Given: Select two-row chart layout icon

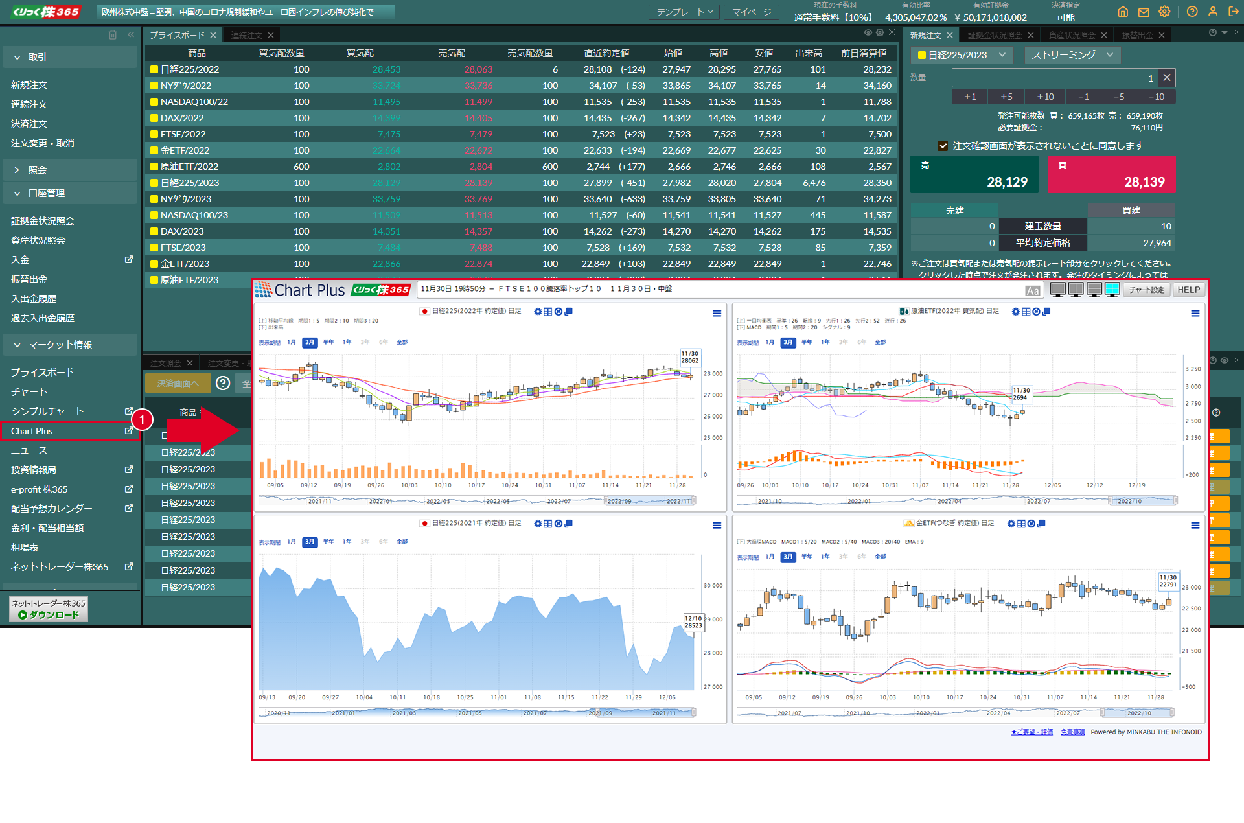Looking at the screenshot, I should click(x=1094, y=290).
